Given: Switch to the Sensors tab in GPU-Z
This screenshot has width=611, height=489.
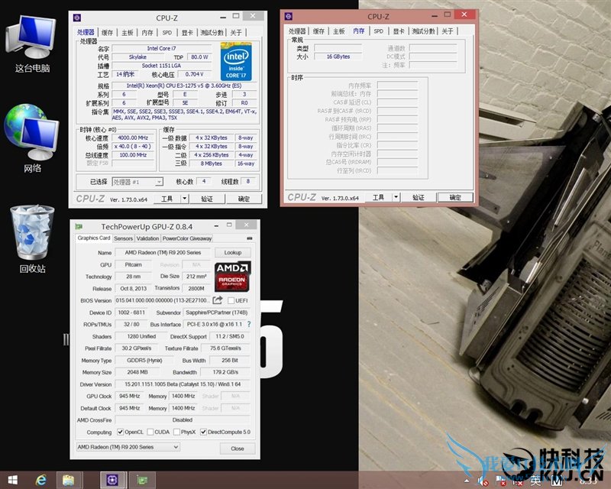Looking at the screenshot, I should (x=124, y=238).
